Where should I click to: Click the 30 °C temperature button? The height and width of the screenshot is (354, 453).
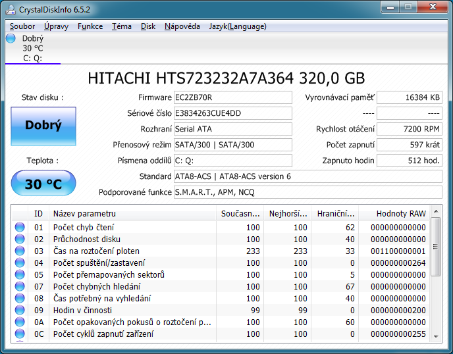pos(43,184)
